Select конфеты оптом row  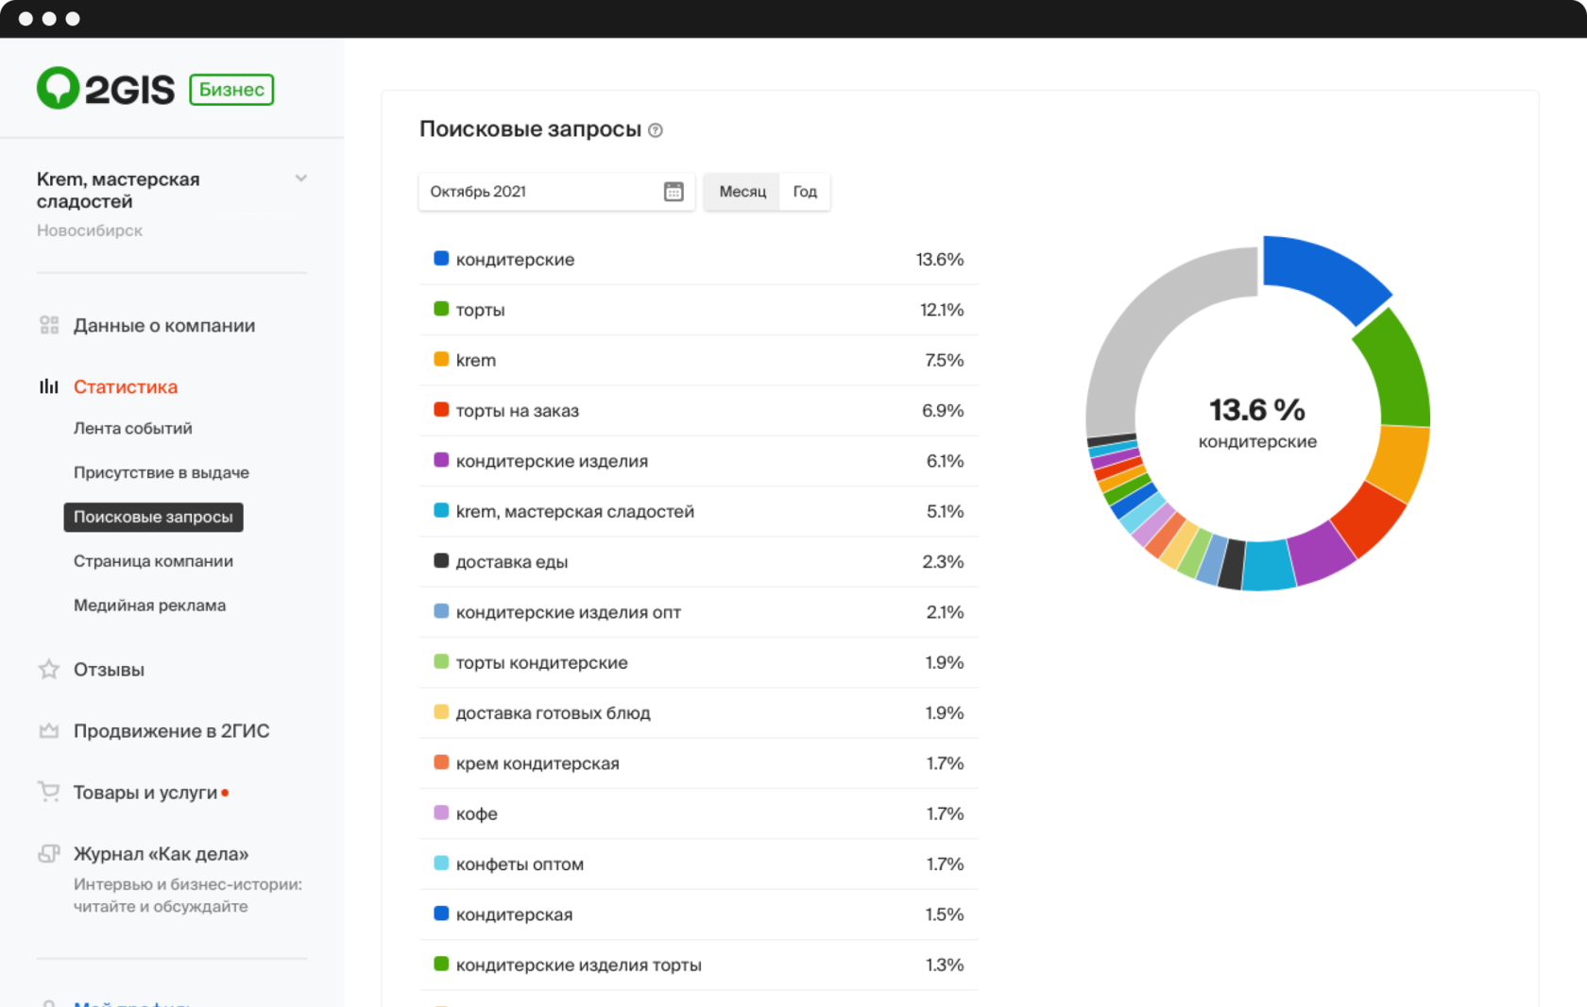tap(699, 864)
